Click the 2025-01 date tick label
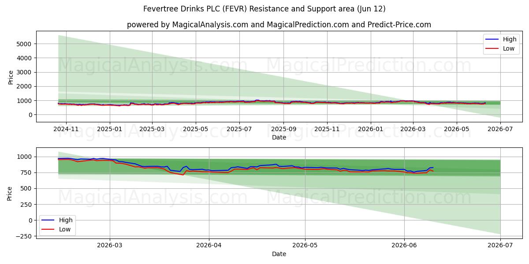This screenshot has height=264, width=529. click(x=109, y=128)
